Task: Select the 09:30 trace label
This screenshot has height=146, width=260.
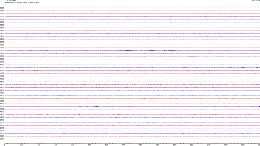Action: [2, 62]
